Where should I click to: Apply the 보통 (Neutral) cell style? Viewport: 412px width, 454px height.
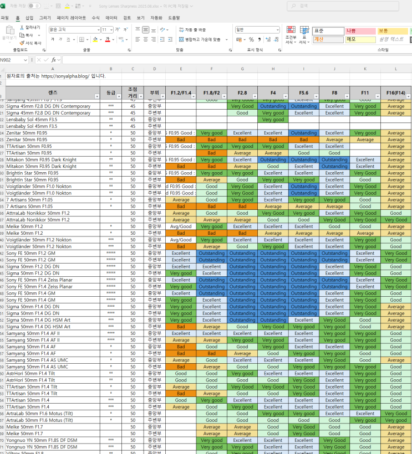click(x=392, y=30)
